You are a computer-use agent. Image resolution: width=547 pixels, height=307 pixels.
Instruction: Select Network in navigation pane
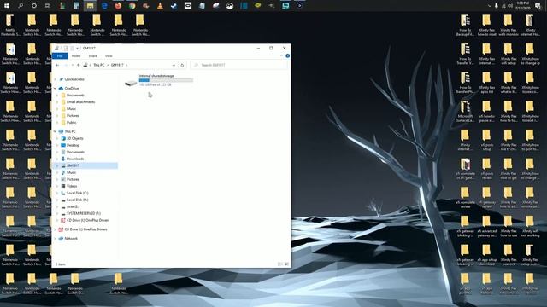[71, 239]
